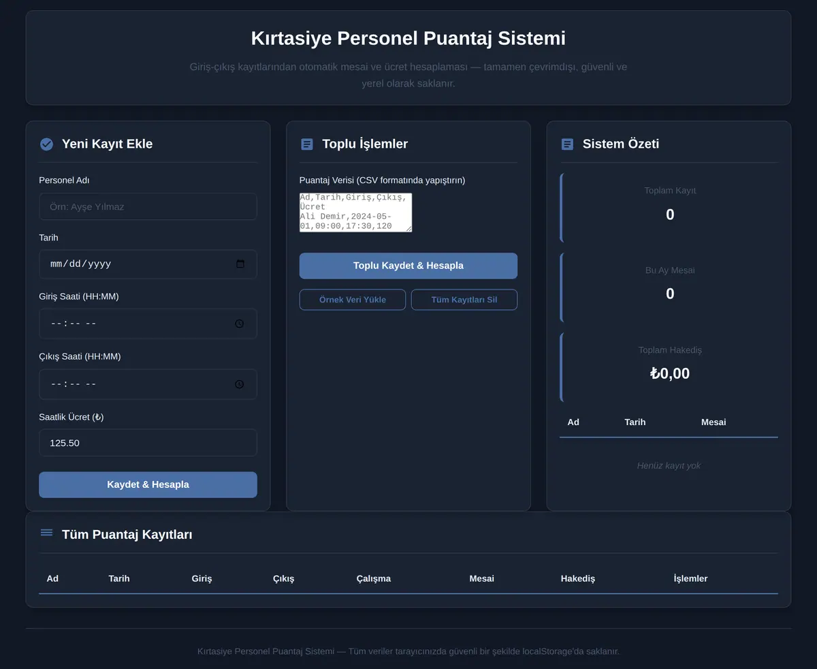Click the CSV Puantaj Verisi textarea
This screenshot has height=669, width=817.
pyautogui.click(x=356, y=213)
